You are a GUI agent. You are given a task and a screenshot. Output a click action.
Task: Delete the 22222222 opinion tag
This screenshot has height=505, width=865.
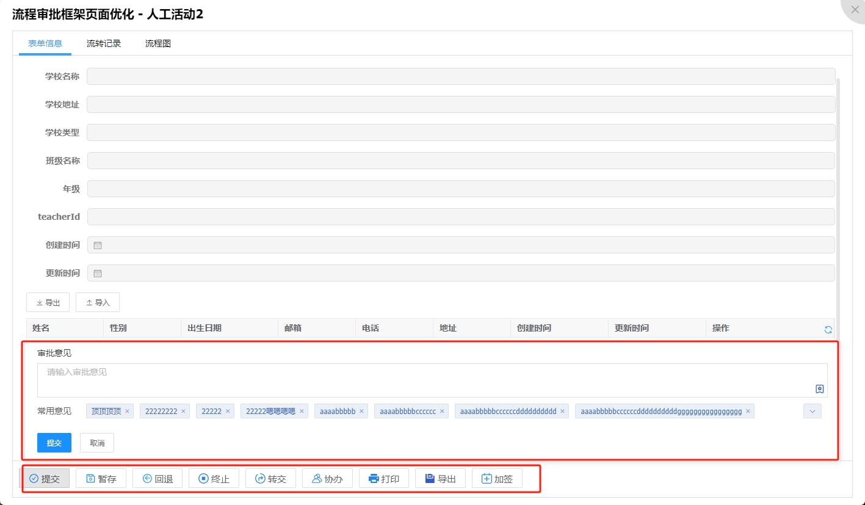pyautogui.click(x=183, y=412)
